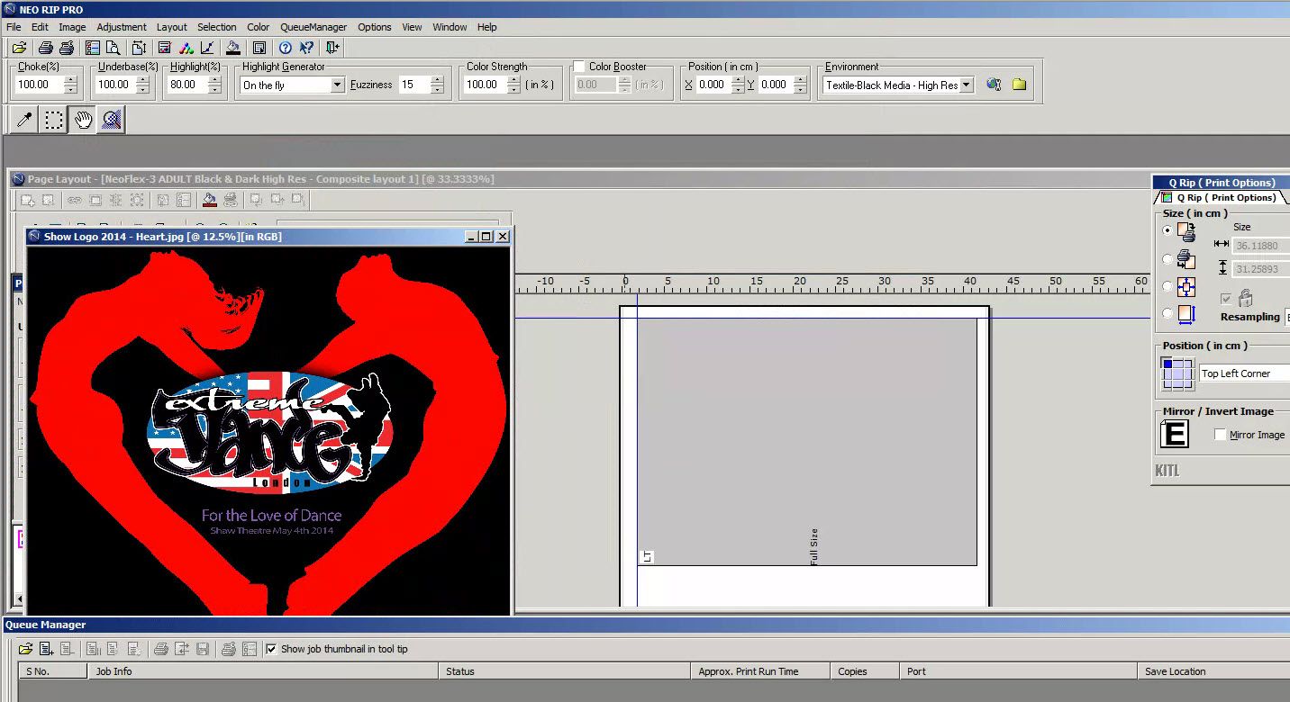Increase the Position X spinner value
Image resolution: width=1290 pixels, height=702 pixels.
pyautogui.click(x=738, y=80)
